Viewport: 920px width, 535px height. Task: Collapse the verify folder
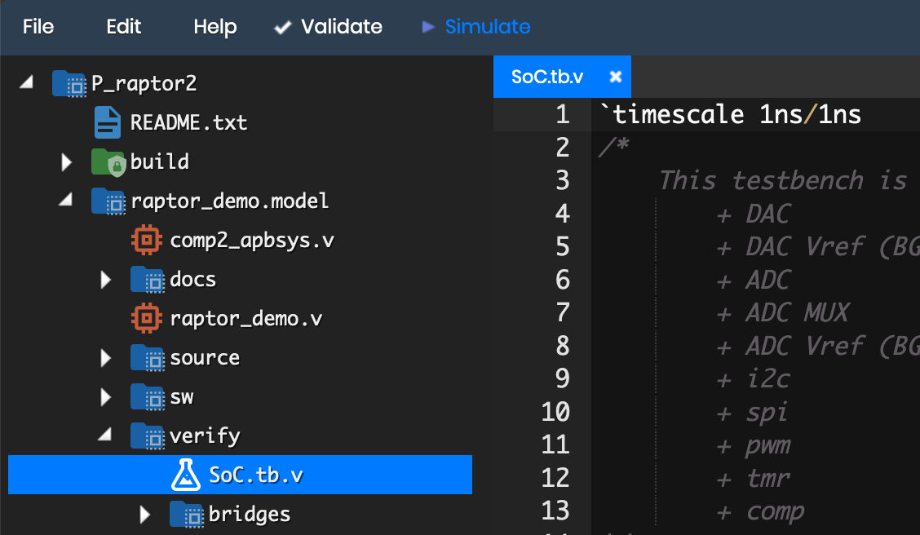coord(105,435)
